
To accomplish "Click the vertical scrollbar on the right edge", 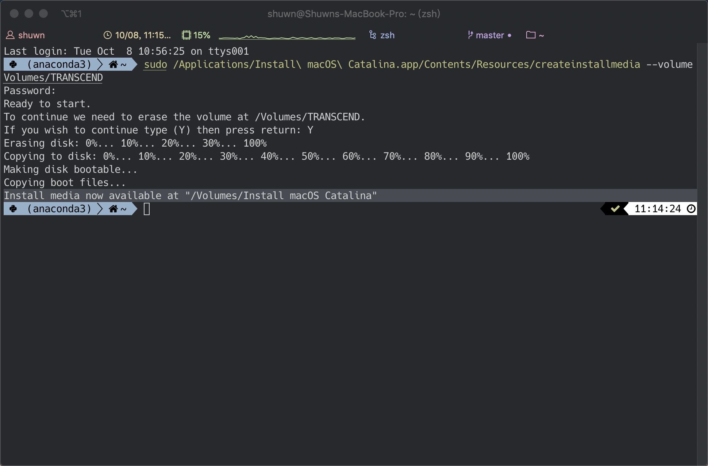I will tap(702, 254).
